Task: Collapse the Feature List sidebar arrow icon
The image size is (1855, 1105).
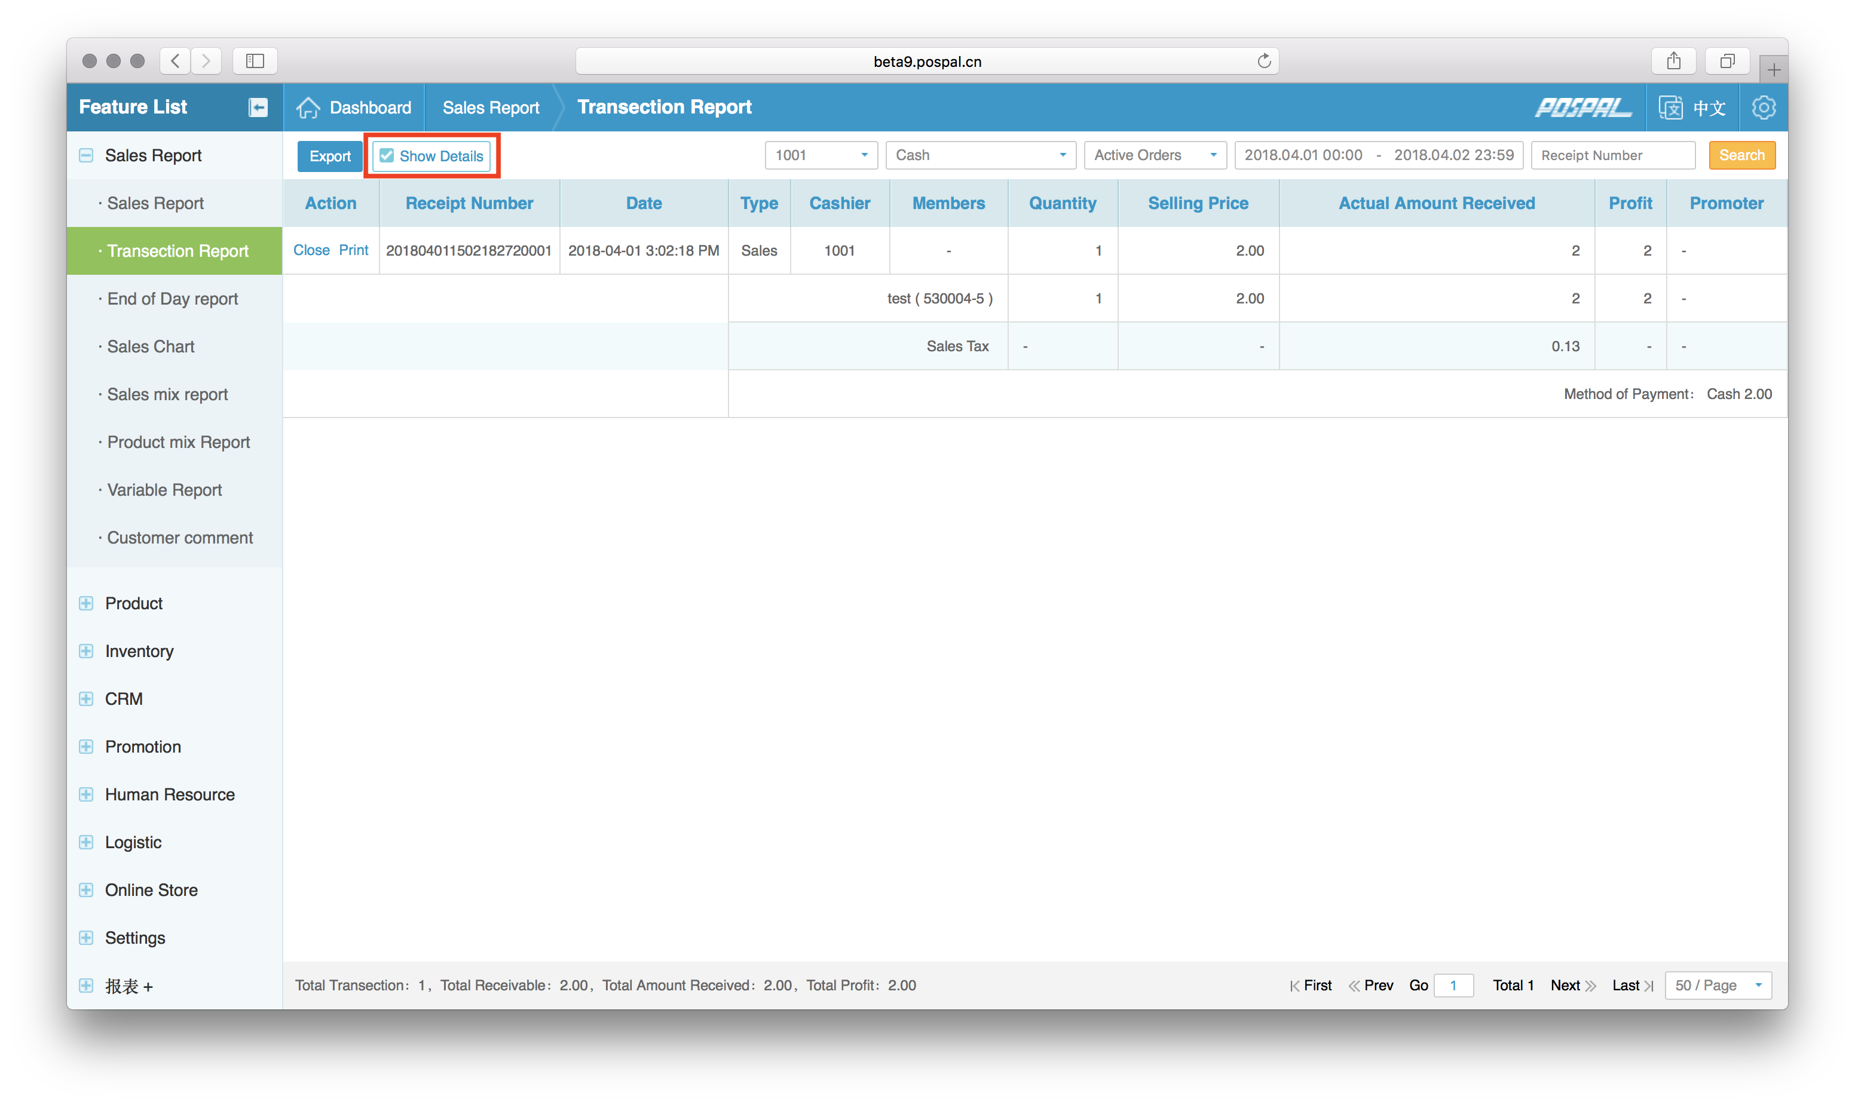Action: pos(258,108)
